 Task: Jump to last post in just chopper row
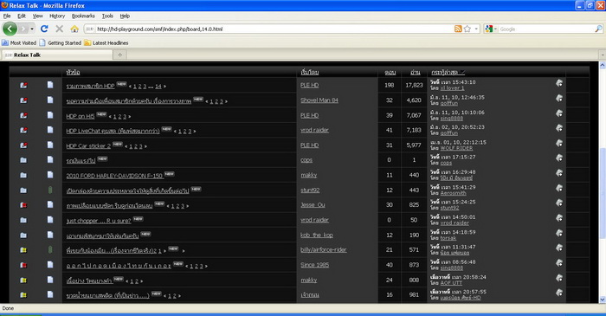pyautogui.click(x=559, y=218)
